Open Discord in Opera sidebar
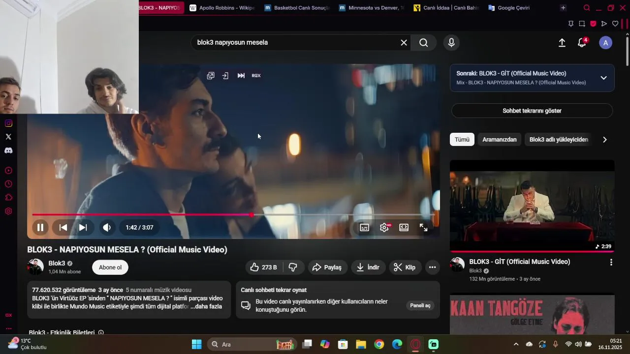This screenshot has height=354, width=630. pos(8,150)
